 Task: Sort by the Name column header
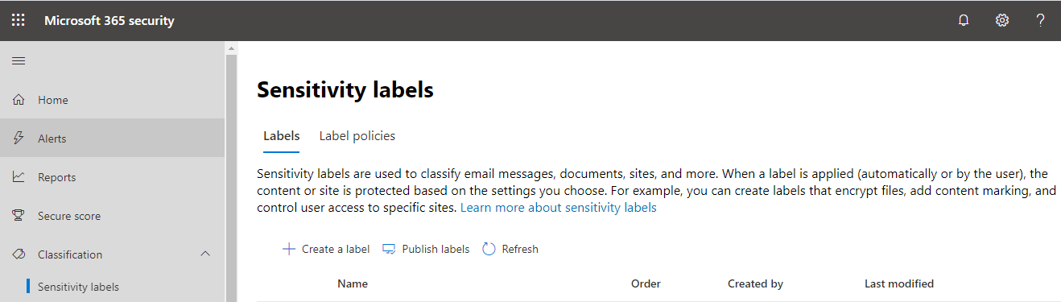point(353,283)
